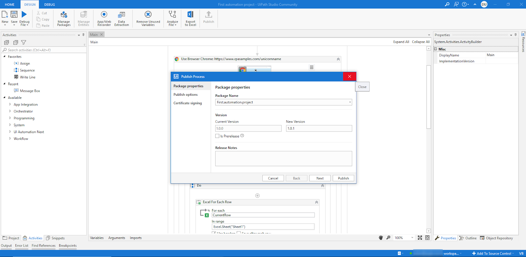Open Manage Packages

[64, 18]
